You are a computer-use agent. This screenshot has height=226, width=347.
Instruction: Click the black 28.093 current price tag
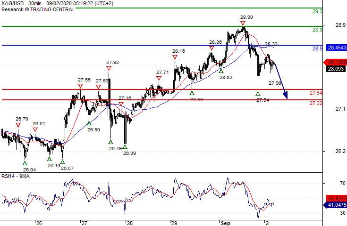pyautogui.click(x=336, y=69)
